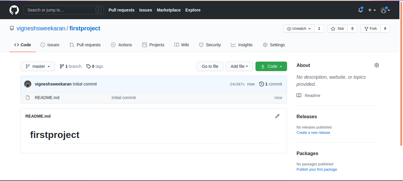Open About settings gear icon
Viewport: 403px width, 181px height.
point(376,65)
